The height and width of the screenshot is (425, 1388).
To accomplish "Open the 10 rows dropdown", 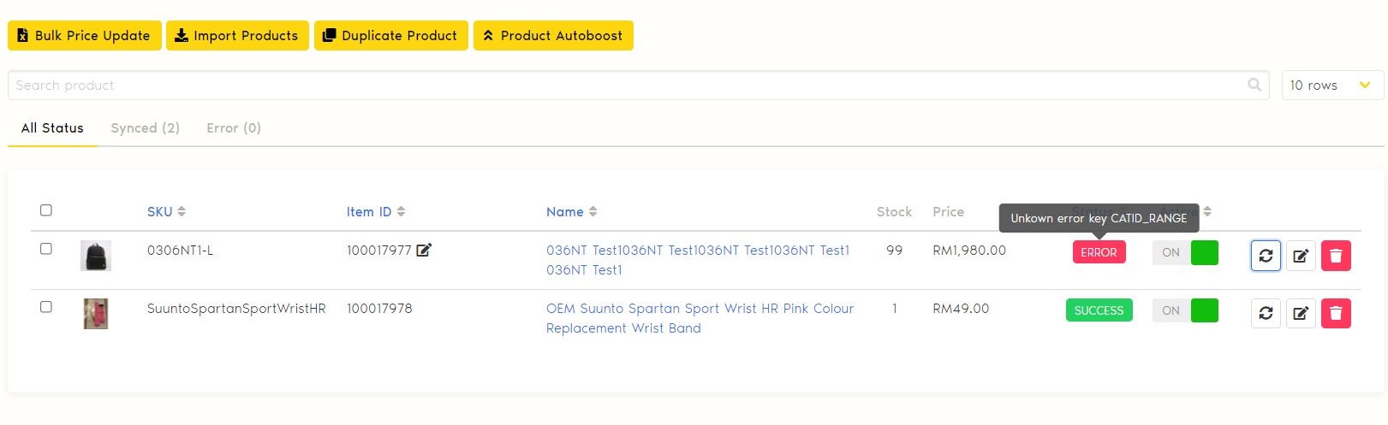I will pyautogui.click(x=1331, y=86).
